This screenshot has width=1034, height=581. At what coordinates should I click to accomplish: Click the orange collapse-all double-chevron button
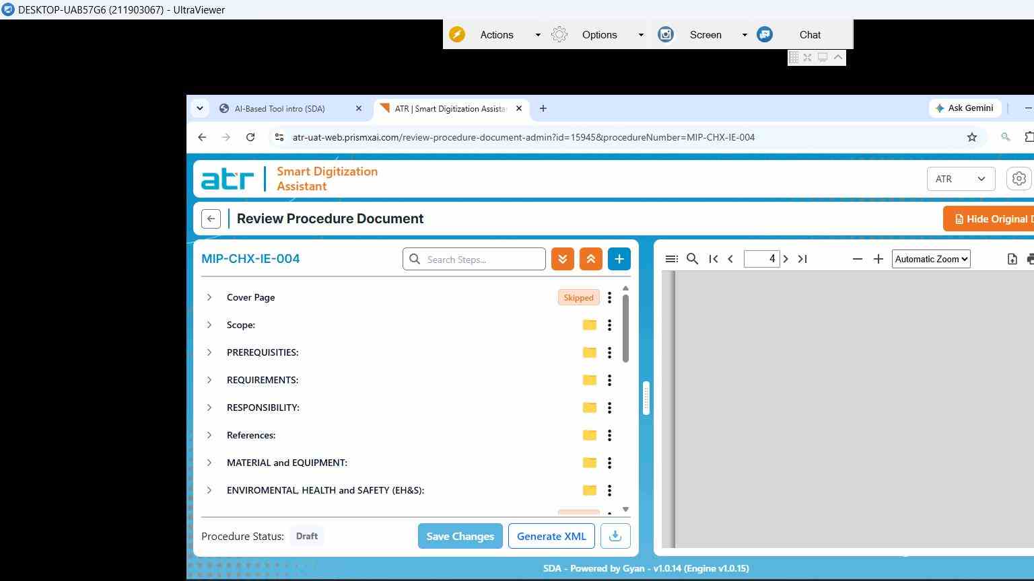(x=591, y=259)
